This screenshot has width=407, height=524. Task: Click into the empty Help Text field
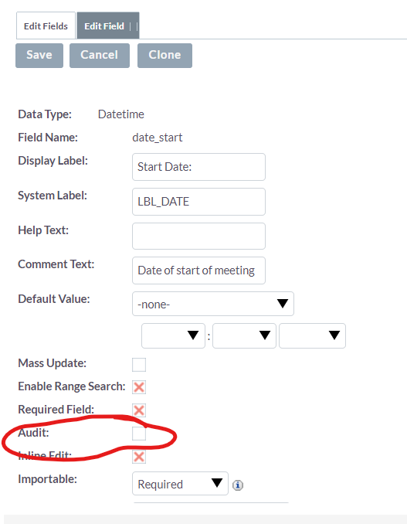click(198, 236)
